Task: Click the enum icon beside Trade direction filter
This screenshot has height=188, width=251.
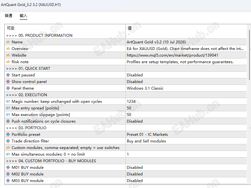Action: (8, 141)
